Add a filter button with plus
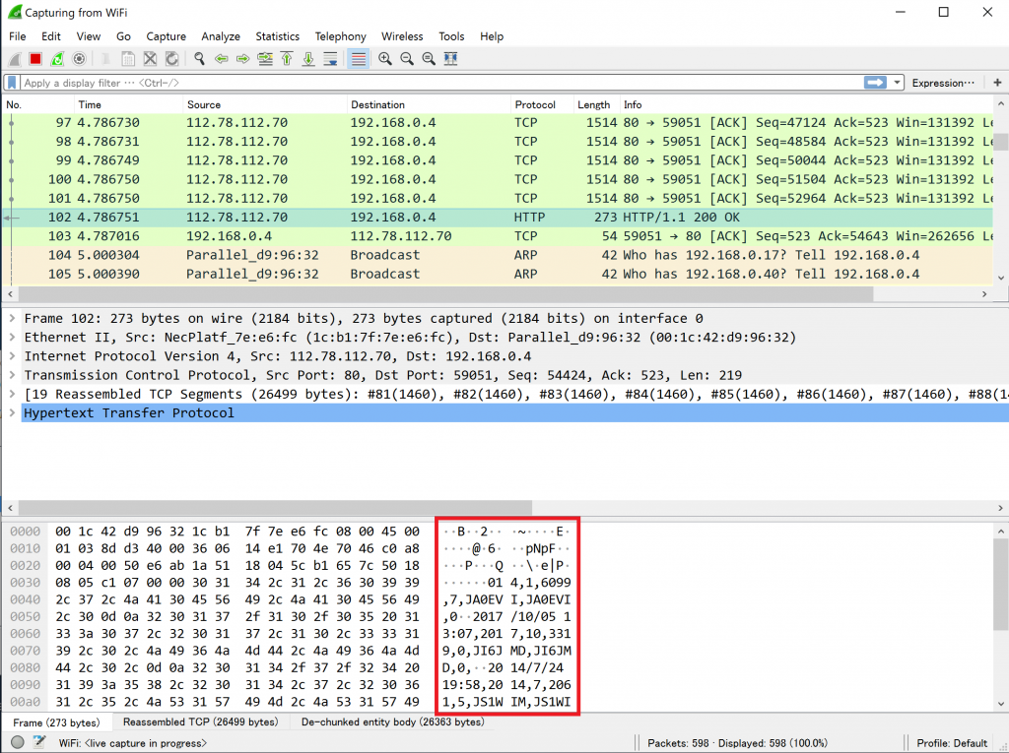Viewport: 1009px width, 753px height. pyautogui.click(x=997, y=83)
